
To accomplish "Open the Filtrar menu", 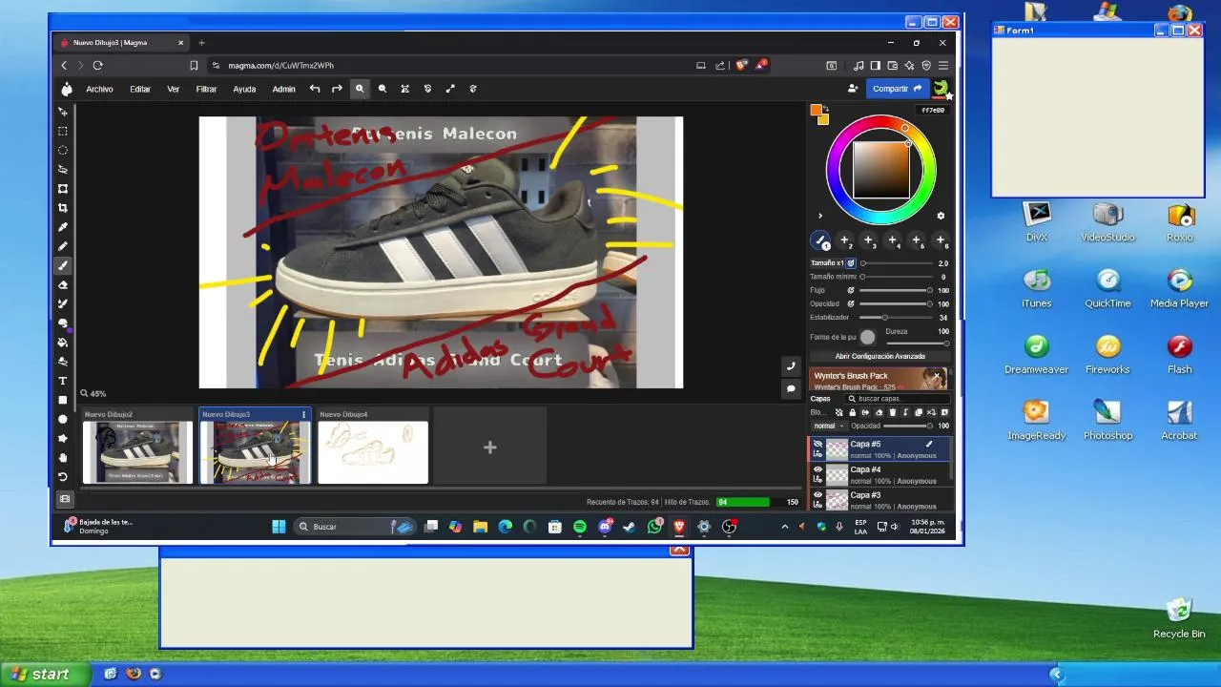I will click(206, 89).
